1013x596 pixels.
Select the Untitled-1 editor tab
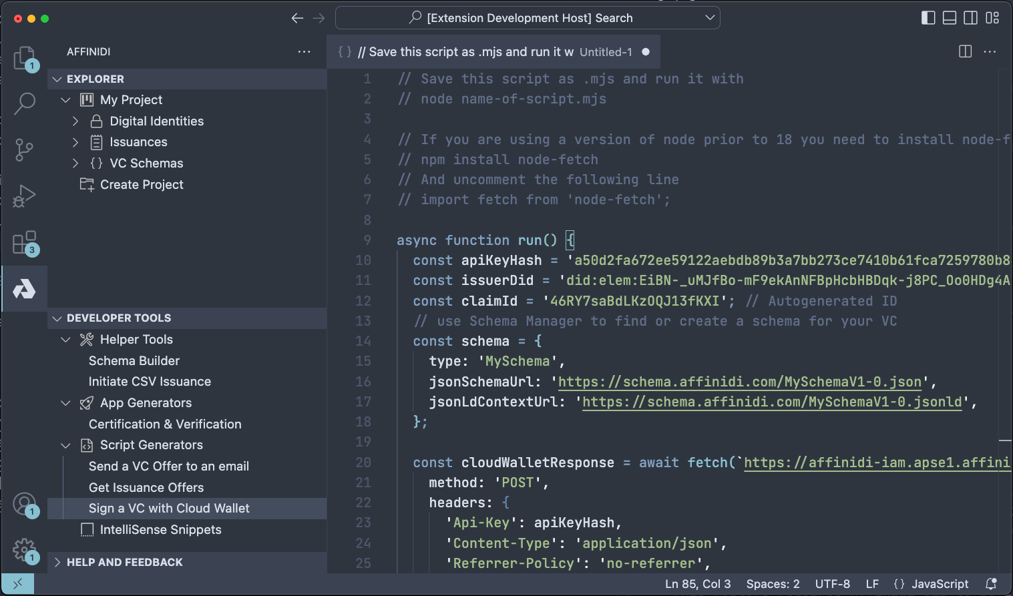tap(493, 51)
